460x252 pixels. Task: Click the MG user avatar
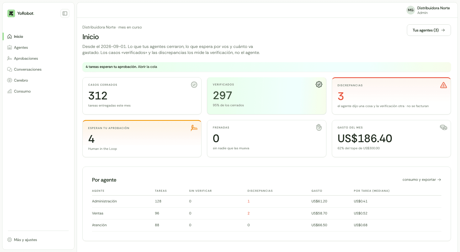tap(411, 10)
